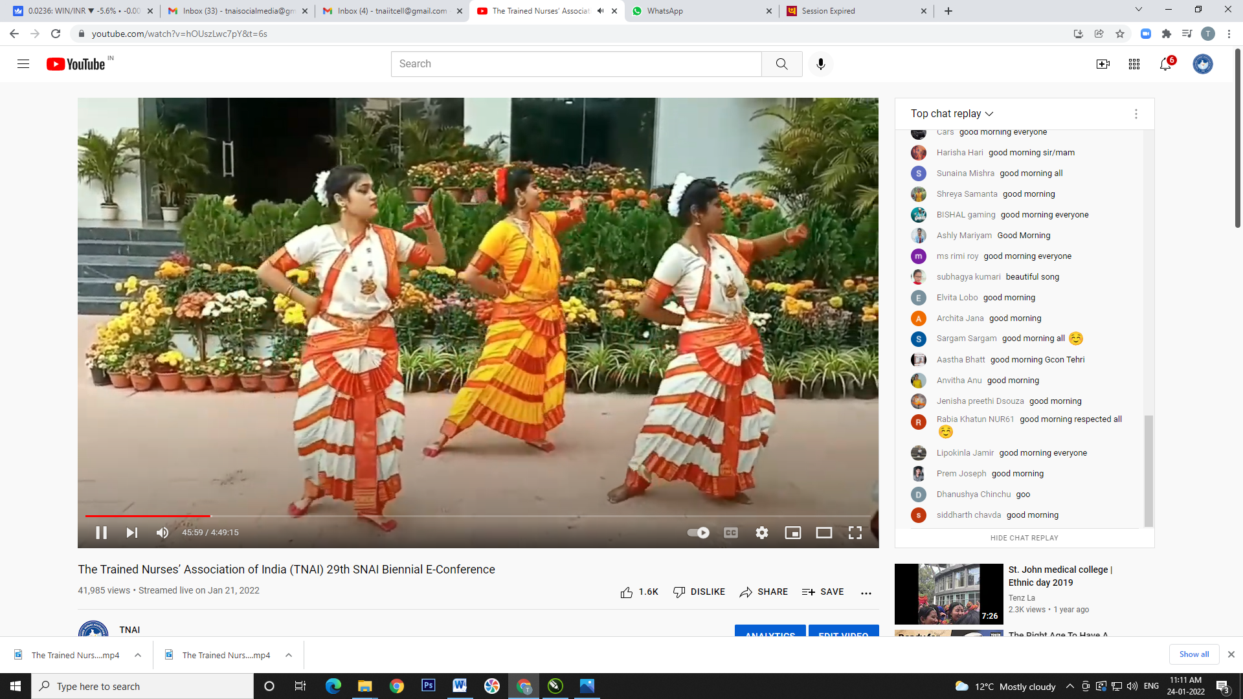Open more actions ellipsis below video
The width and height of the screenshot is (1243, 699).
click(866, 593)
